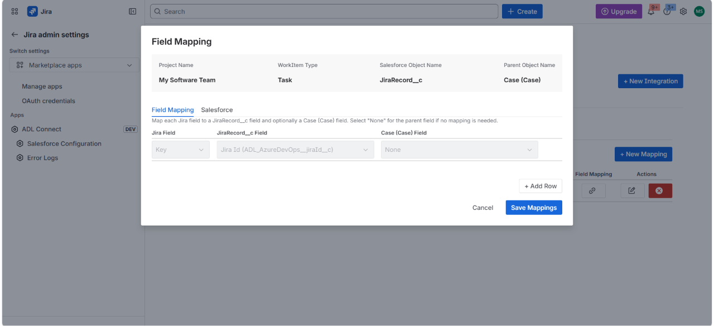Screen dimensions: 714x326
Task: Click the Case (Case) parent object value
Action: coord(522,80)
